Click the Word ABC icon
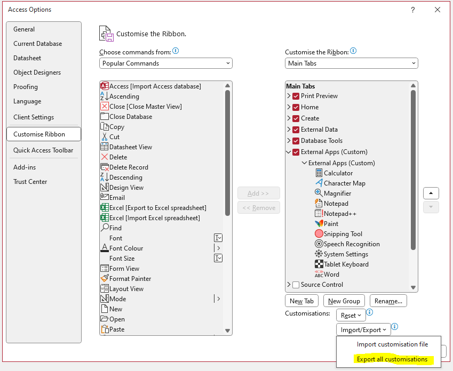Image resolution: width=453 pixels, height=371 pixels. pos(319,274)
